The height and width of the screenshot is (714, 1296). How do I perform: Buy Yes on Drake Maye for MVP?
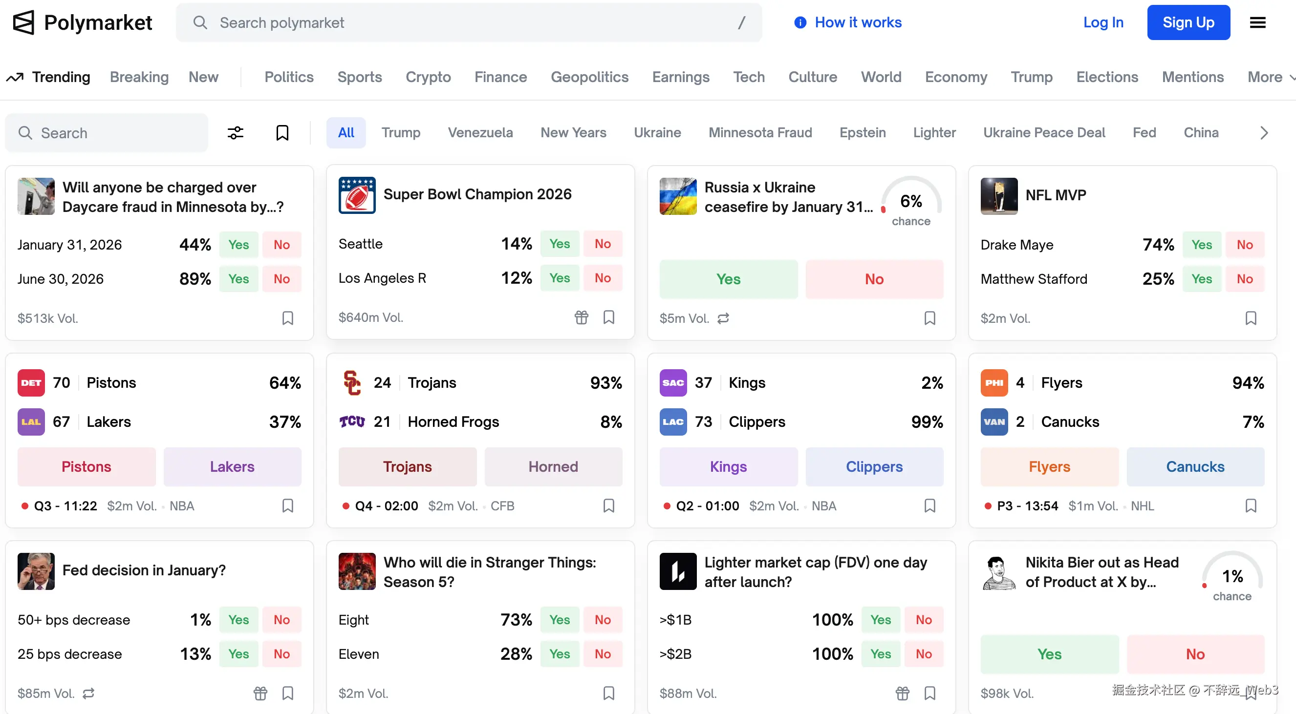(1201, 245)
